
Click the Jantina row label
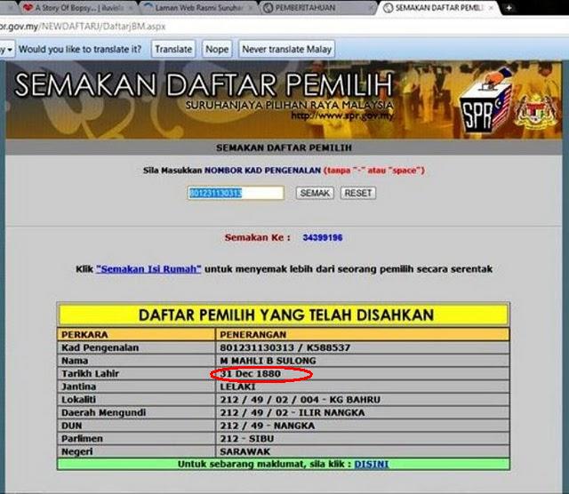click(x=78, y=386)
